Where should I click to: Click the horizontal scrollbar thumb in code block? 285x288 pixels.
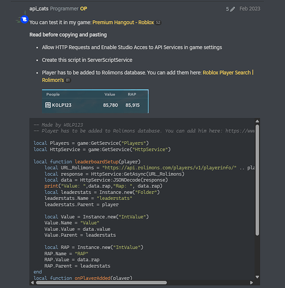click(x=101, y=283)
